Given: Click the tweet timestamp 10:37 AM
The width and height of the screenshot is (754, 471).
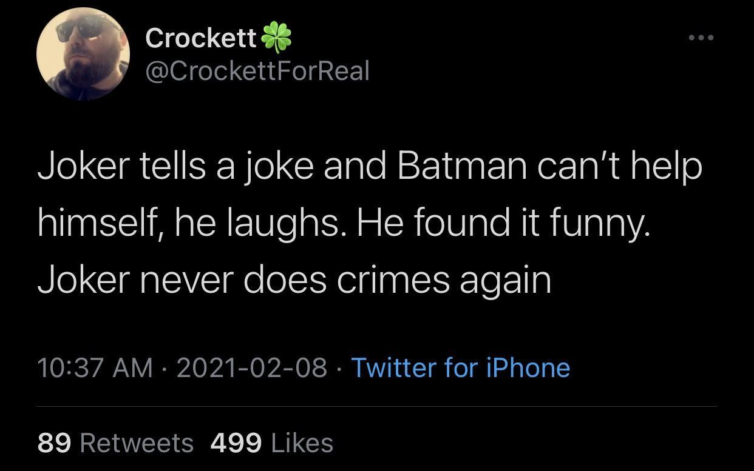Looking at the screenshot, I should tap(94, 367).
